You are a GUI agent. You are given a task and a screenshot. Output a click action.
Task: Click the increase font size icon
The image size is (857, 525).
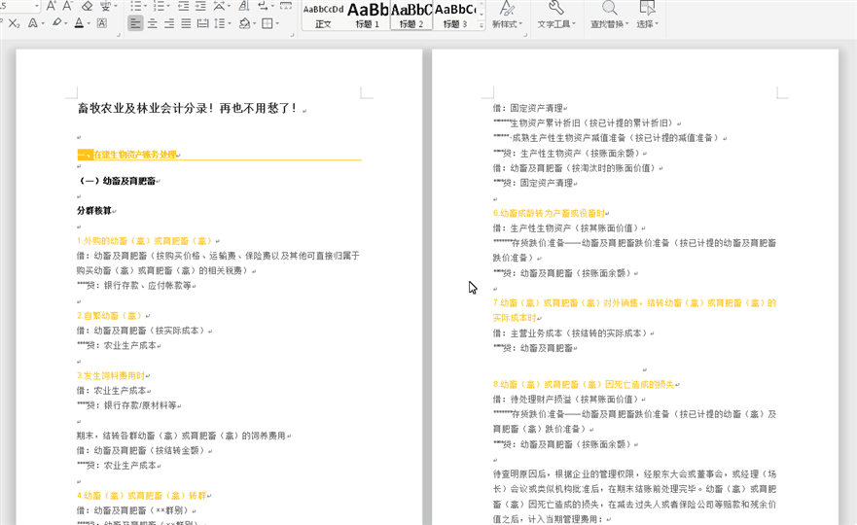tap(50, 6)
